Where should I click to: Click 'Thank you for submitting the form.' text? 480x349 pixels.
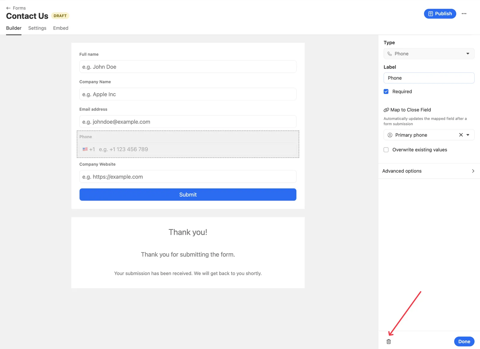coord(188,254)
